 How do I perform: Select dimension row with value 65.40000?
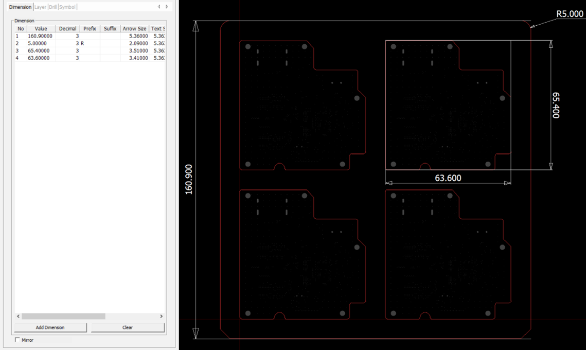[40, 51]
